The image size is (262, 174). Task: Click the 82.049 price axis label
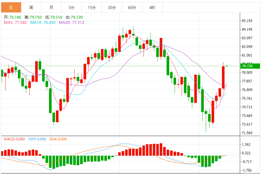tap(247, 47)
